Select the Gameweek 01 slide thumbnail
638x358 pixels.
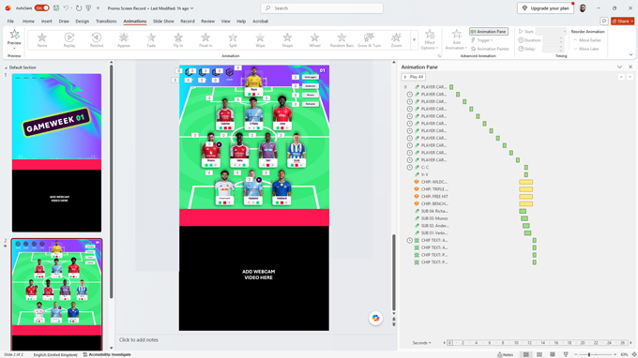click(56, 153)
